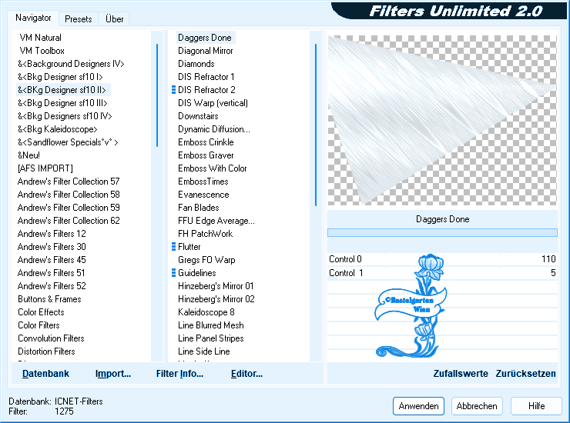Open the Presets tab
570x423 pixels.
[78, 19]
